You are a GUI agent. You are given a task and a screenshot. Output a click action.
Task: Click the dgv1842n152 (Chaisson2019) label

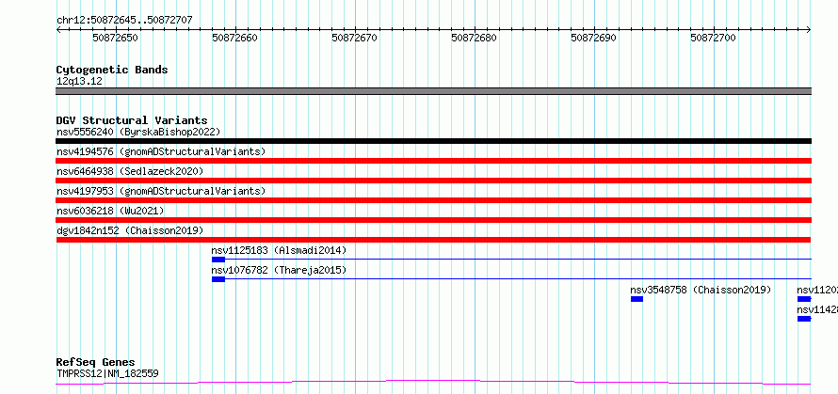[x=130, y=230]
